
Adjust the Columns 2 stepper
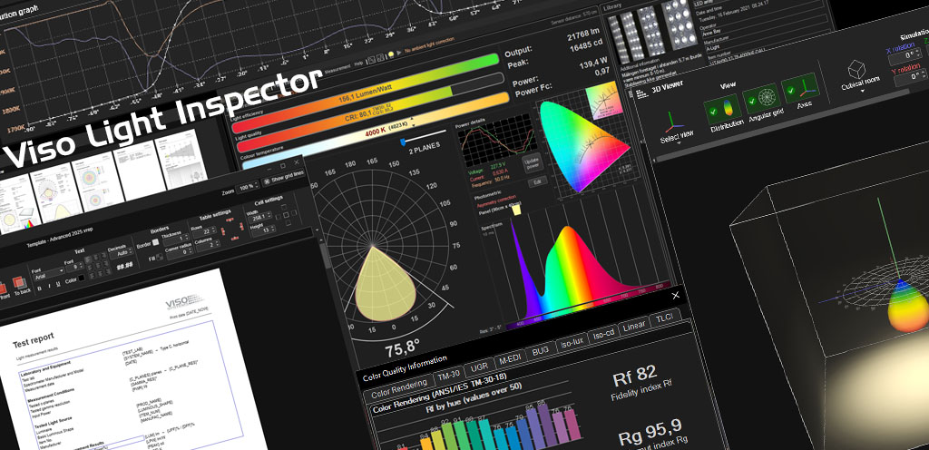pyautogui.click(x=209, y=245)
